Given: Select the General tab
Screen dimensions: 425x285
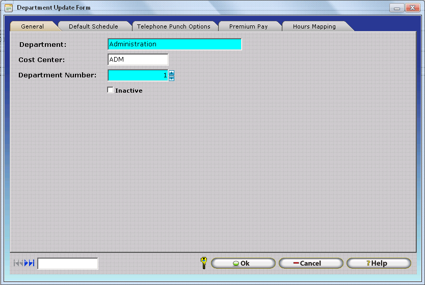Looking at the screenshot, I should [32, 26].
